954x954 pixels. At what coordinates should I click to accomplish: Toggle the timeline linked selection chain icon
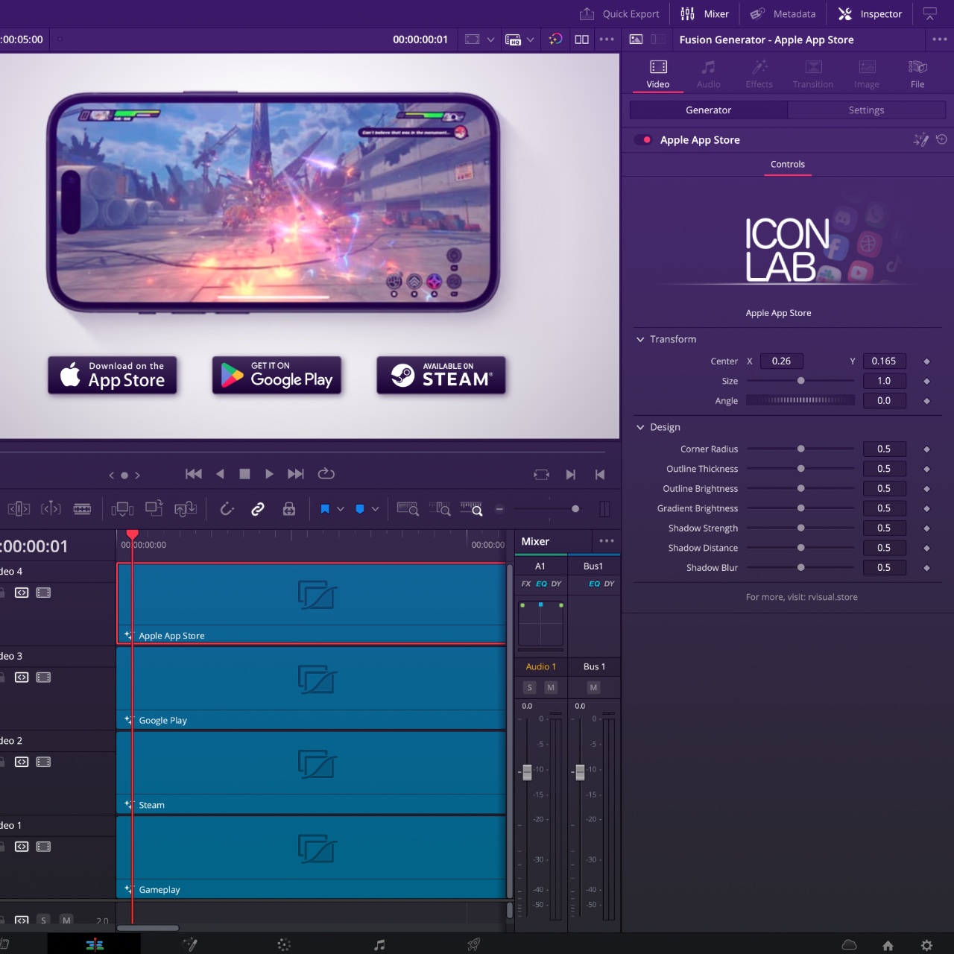click(258, 509)
